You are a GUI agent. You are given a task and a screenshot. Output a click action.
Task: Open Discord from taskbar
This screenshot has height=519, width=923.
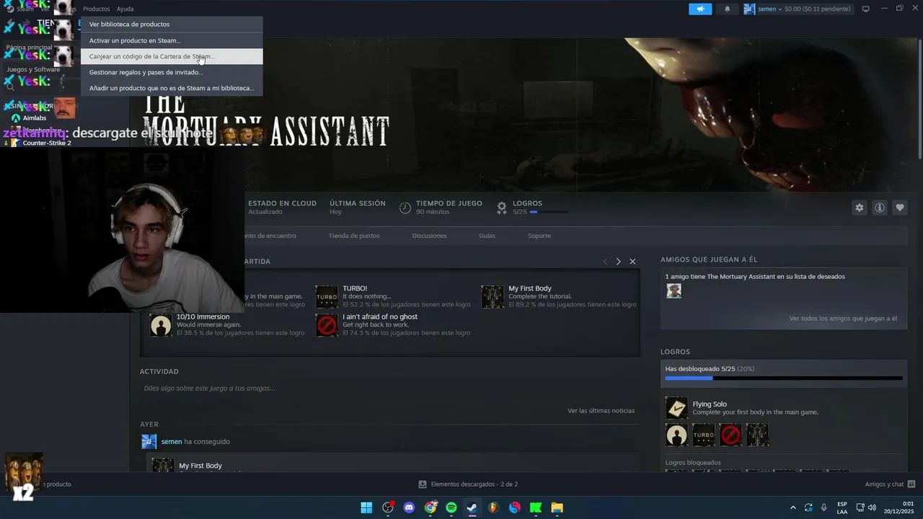(410, 507)
